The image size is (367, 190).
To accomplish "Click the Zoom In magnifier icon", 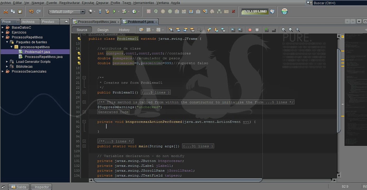I will [284, 30].
